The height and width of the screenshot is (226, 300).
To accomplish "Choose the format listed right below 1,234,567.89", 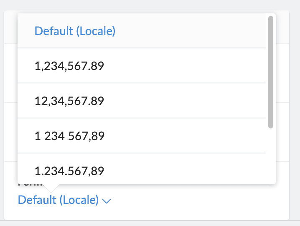I will tap(69, 101).
